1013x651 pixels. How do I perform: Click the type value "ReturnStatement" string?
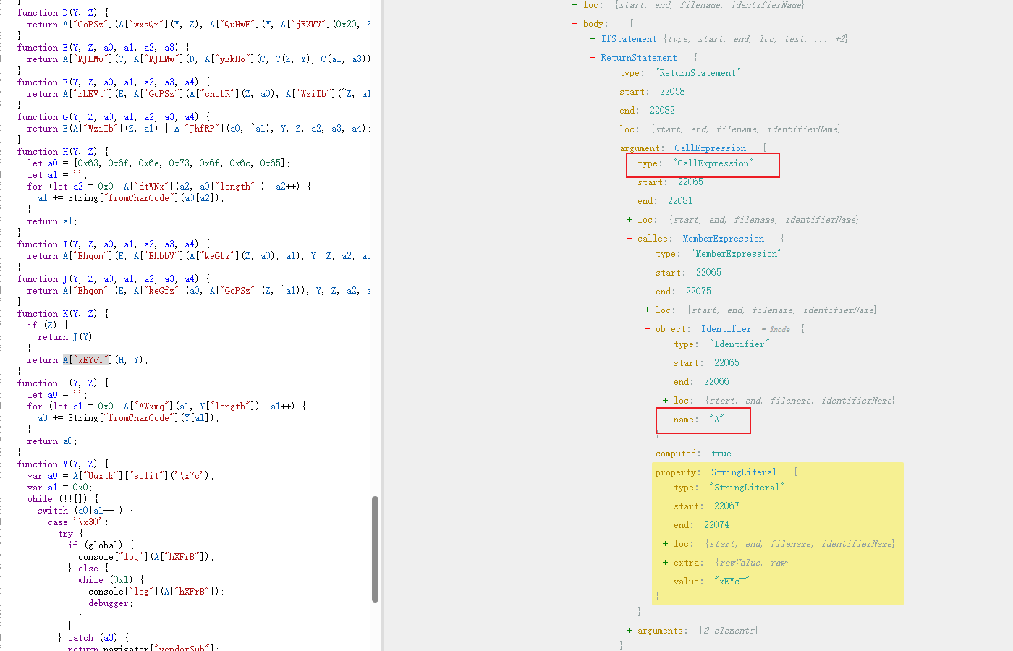698,73
